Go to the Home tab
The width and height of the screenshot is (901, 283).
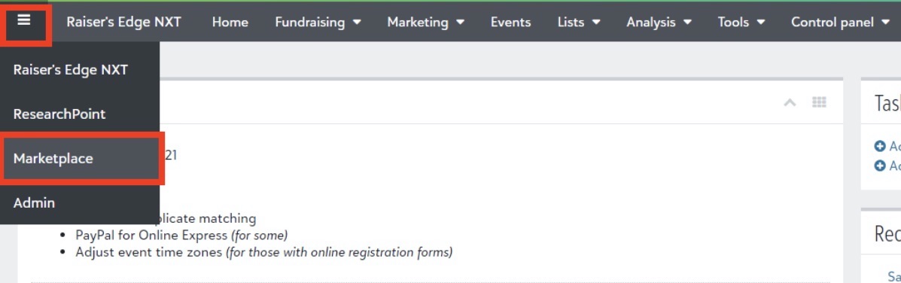(230, 23)
